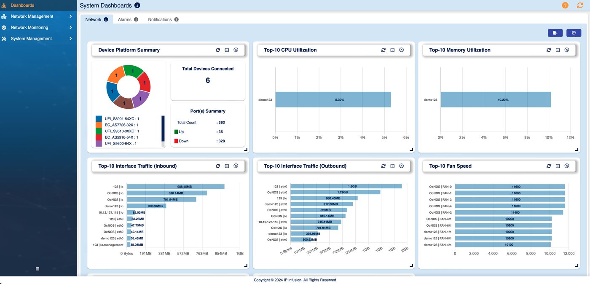
Task: Click the UFI_S8901-54XC blue legend swatch
Action: click(99, 119)
